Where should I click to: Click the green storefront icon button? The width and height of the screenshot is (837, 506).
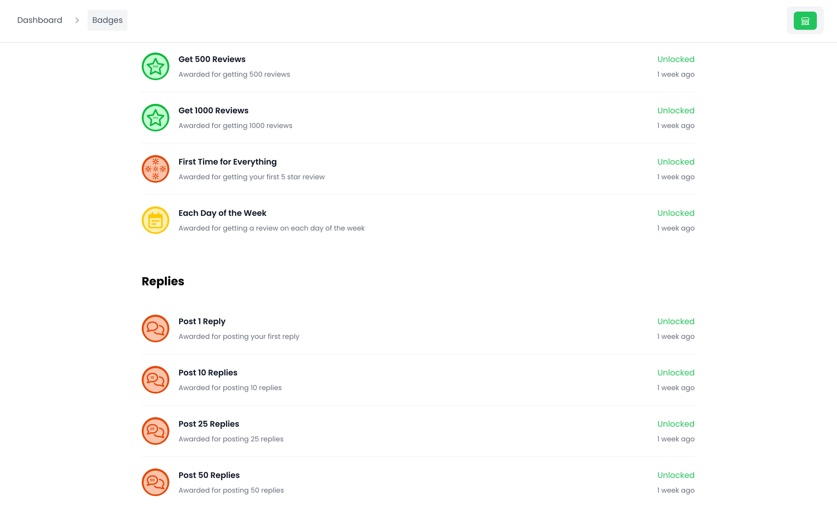[x=805, y=21]
